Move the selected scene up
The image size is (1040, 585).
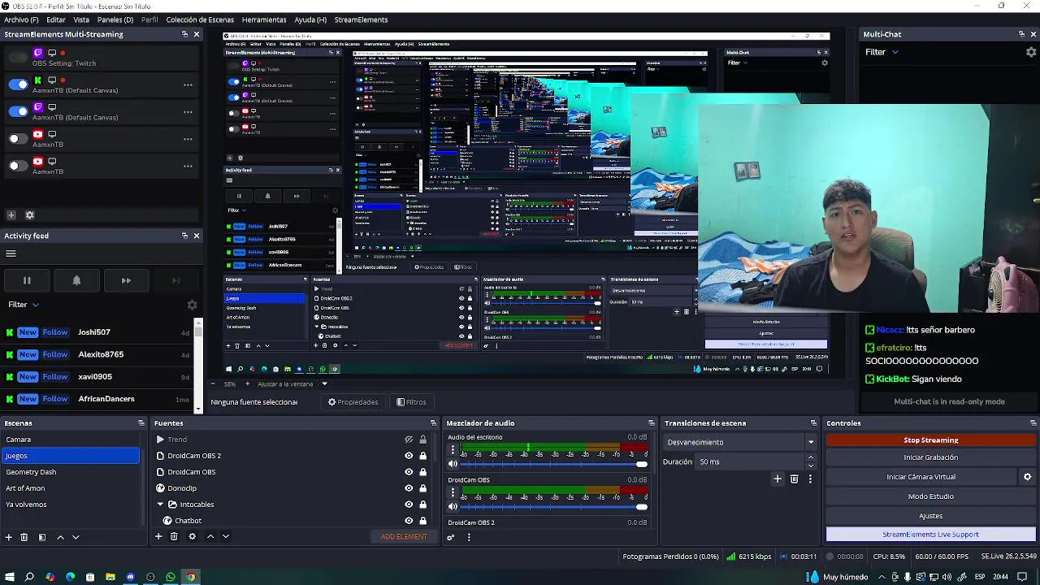(60, 537)
